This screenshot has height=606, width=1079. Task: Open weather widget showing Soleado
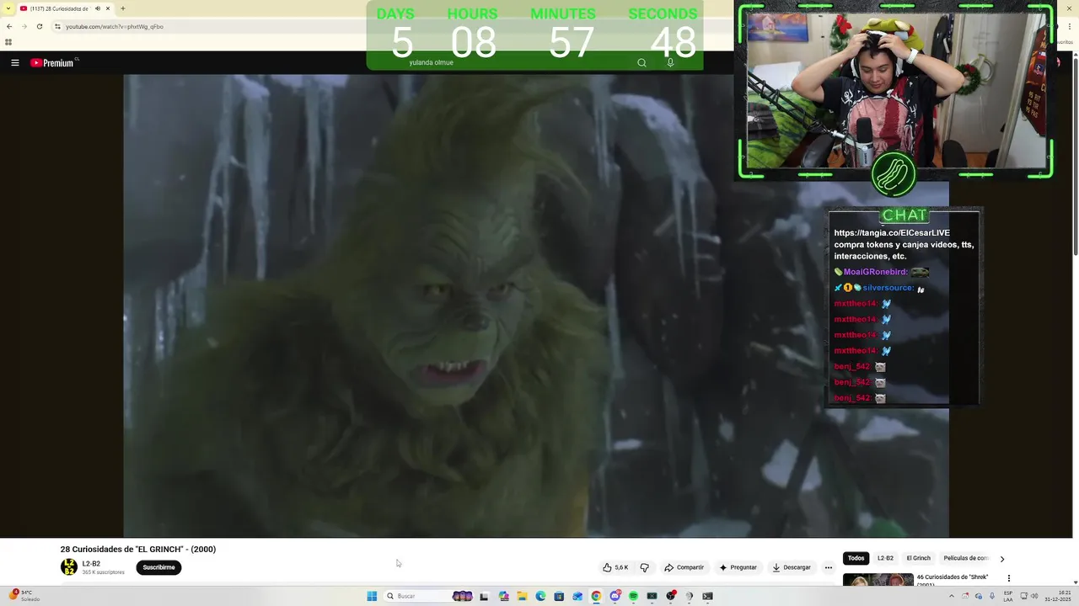click(24, 596)
